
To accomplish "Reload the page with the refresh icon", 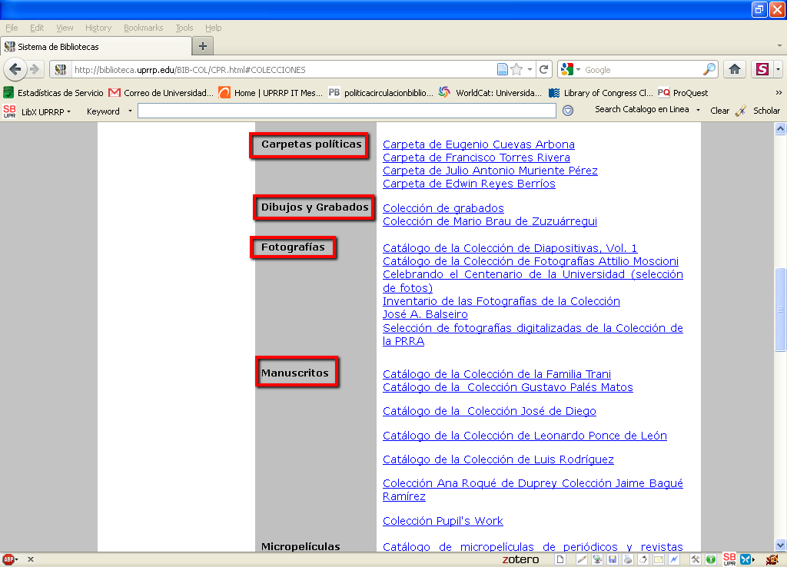I will point(544,69).
